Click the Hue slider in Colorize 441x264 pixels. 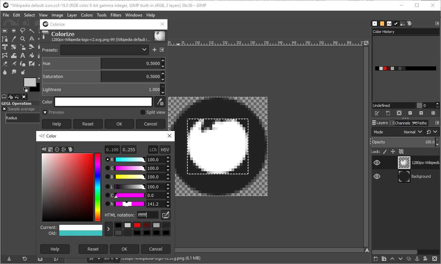click(101, 63)
